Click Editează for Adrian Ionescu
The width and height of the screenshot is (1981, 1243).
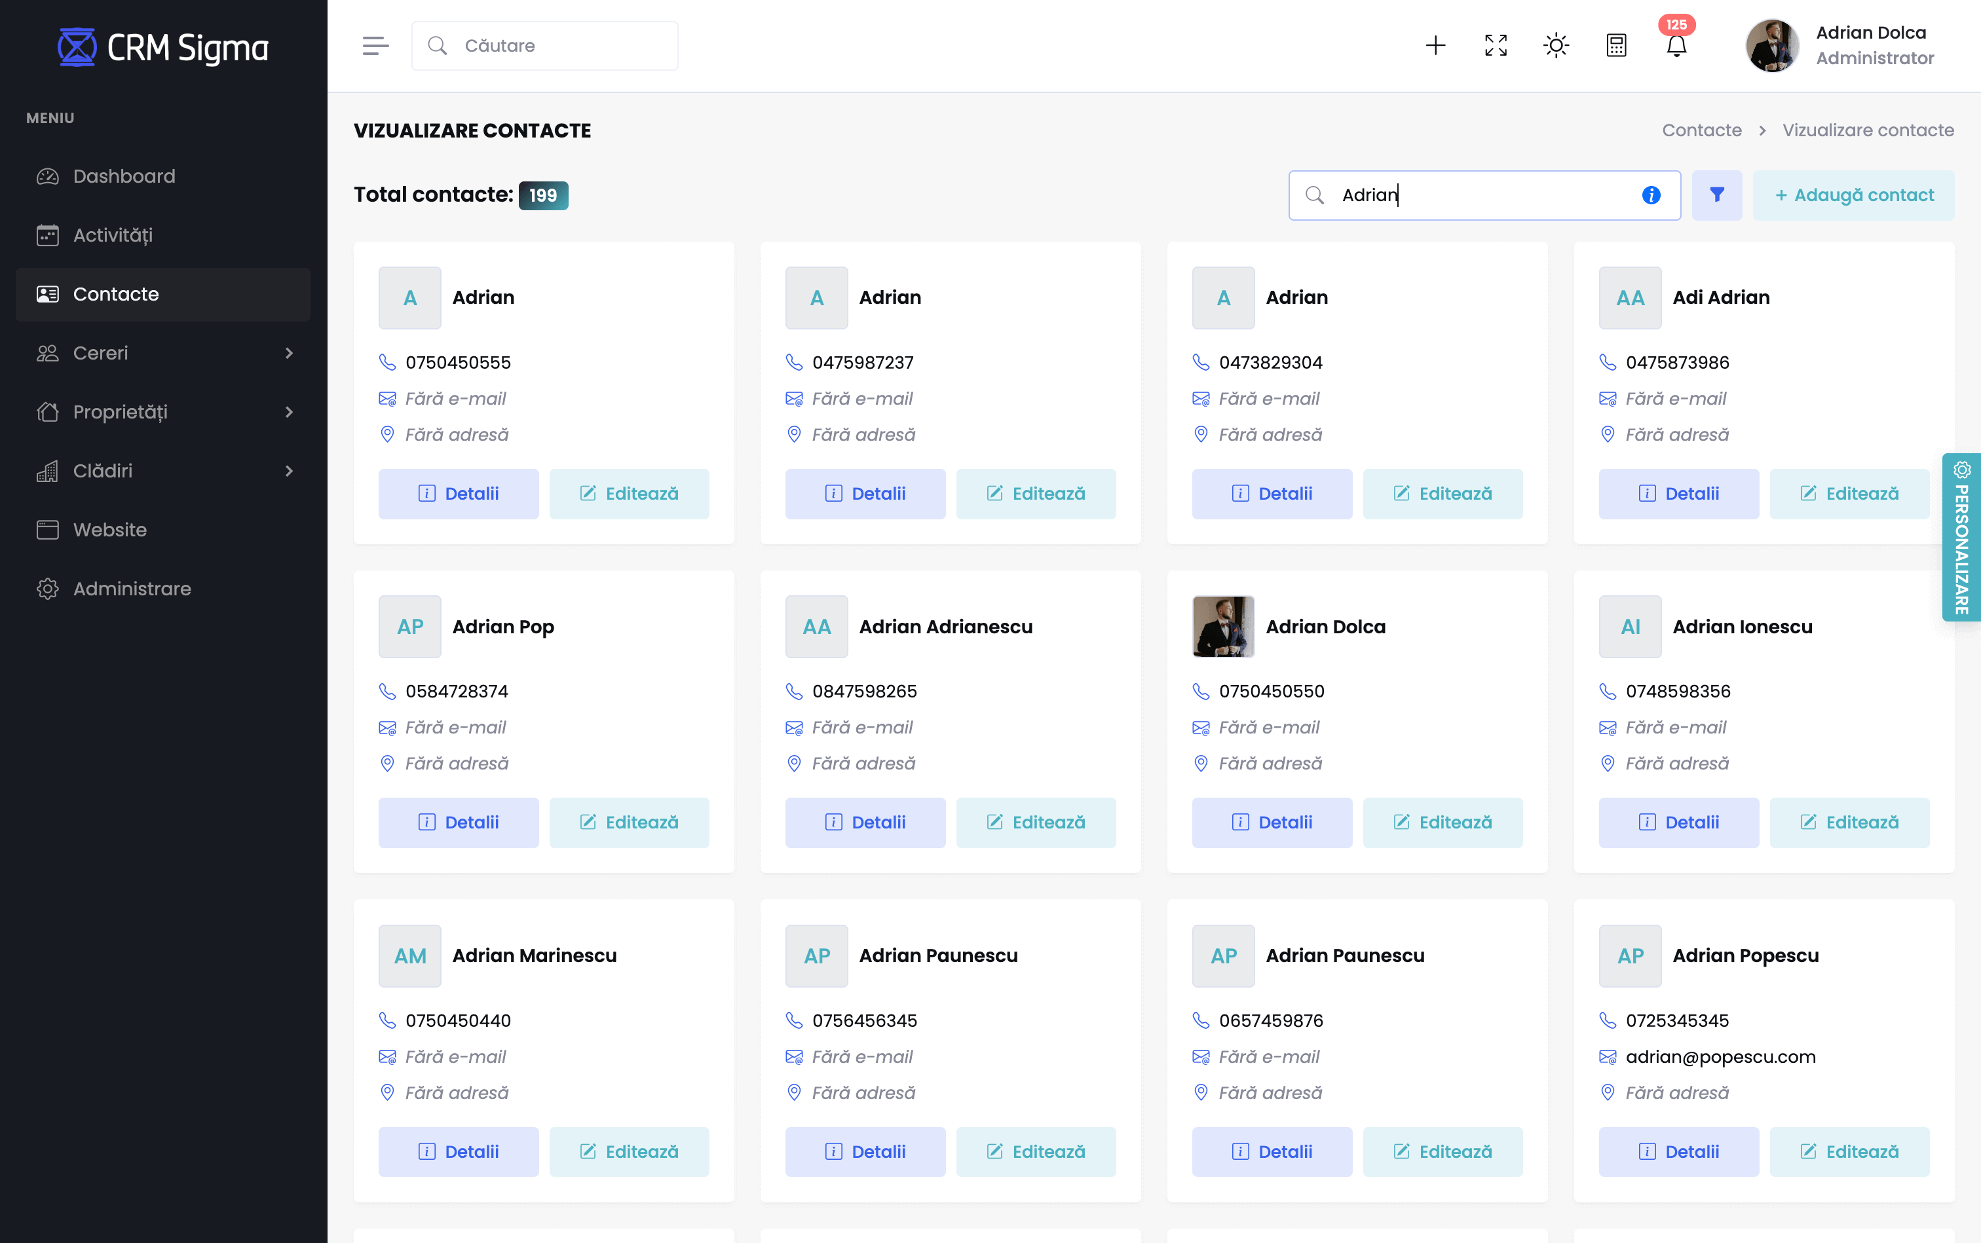(1849, 822)
